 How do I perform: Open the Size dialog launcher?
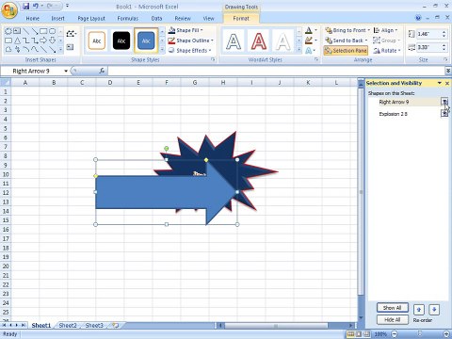tap(445, 59)
